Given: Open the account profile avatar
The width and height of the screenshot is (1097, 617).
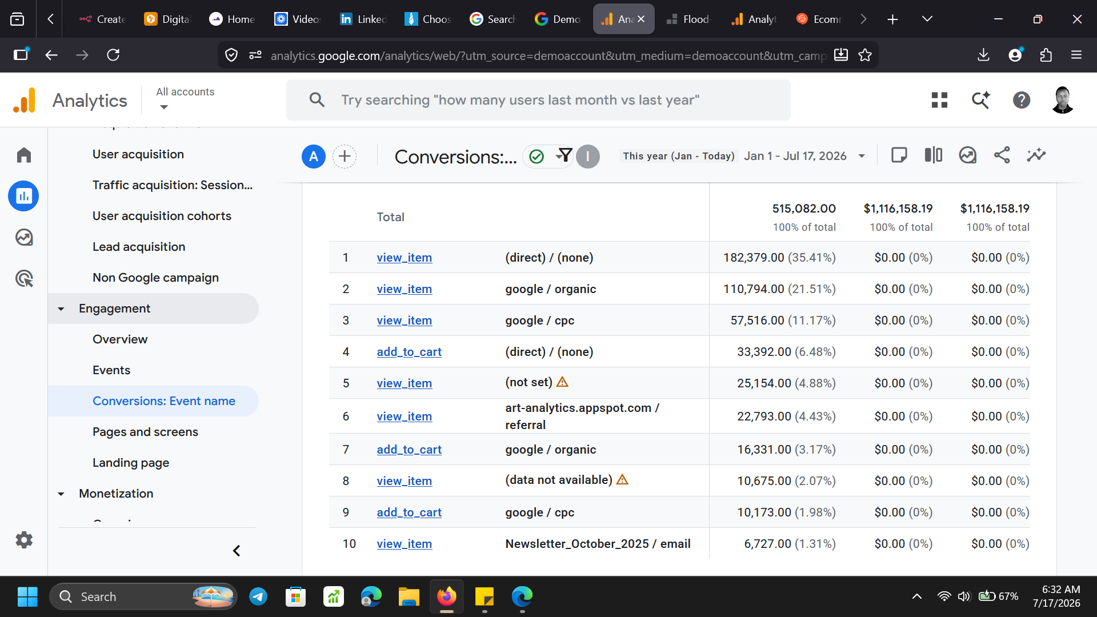Looking at the screenshot, I should 1063,100.
